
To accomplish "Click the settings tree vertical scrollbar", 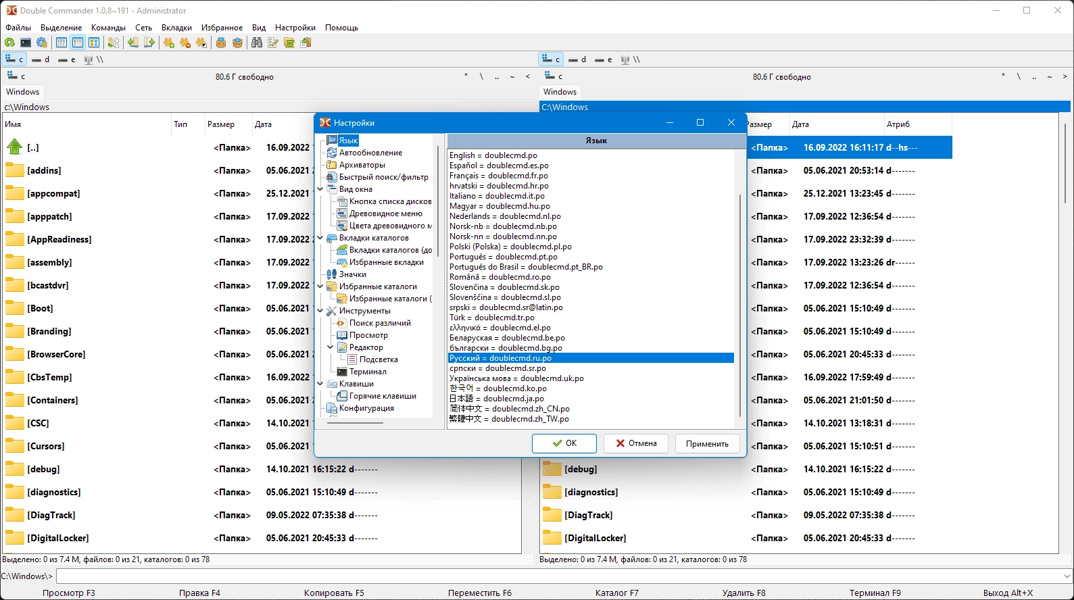I will [x=439, y=203].
